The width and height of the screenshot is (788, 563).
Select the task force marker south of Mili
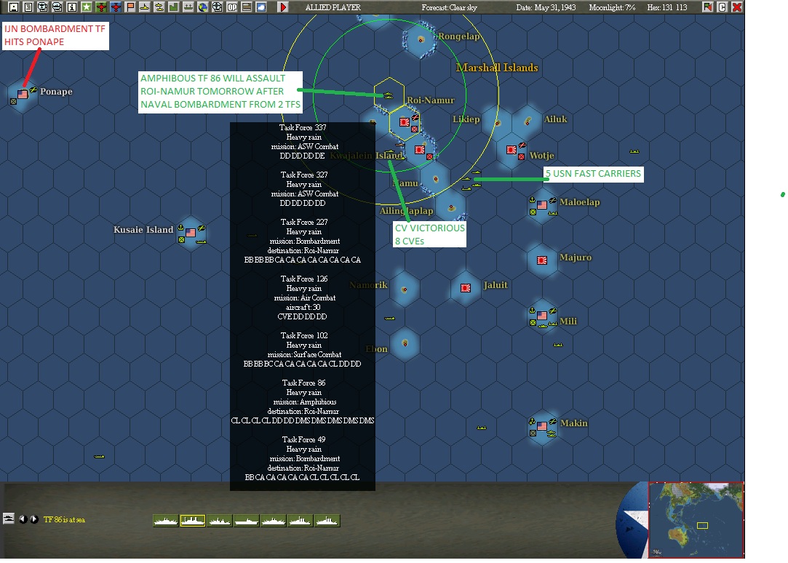click(x=558, y=345)
